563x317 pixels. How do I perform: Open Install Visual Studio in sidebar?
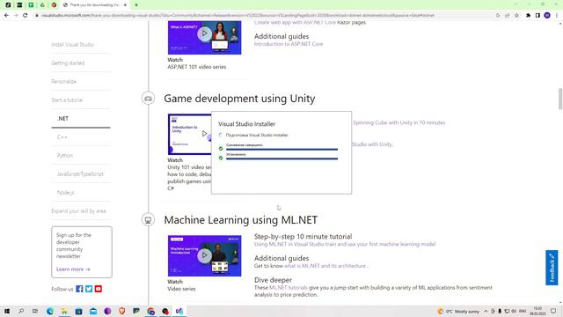[x=72, y=45]
